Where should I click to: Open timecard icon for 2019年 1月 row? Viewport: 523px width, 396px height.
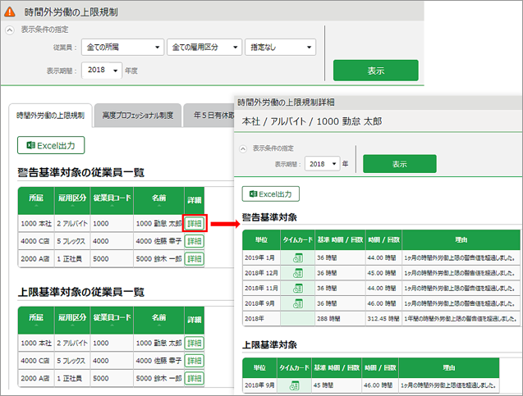point(296,256)
